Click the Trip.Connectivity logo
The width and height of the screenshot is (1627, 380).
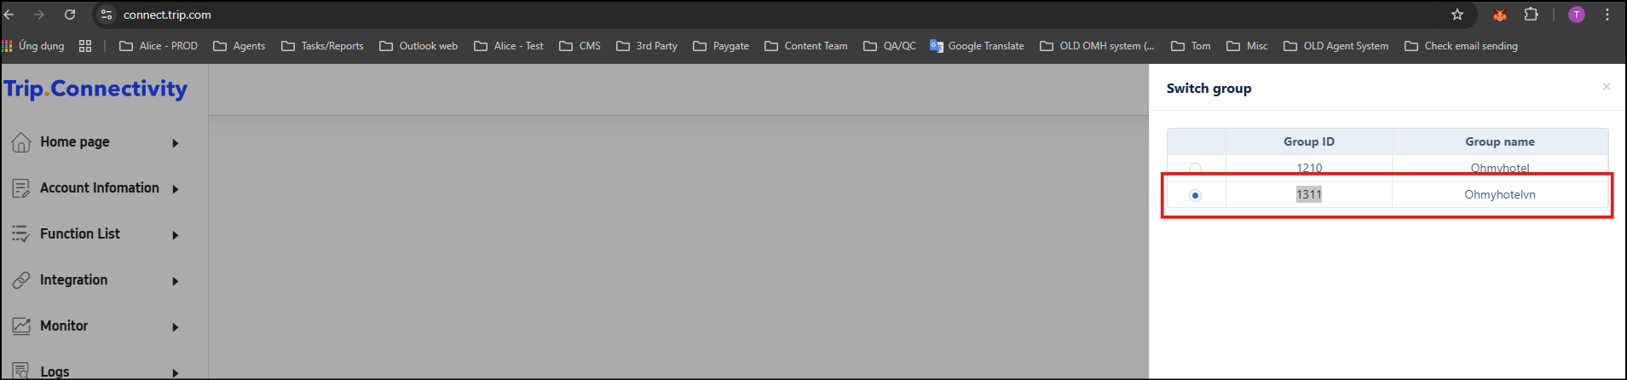click(x=95, y=89)
